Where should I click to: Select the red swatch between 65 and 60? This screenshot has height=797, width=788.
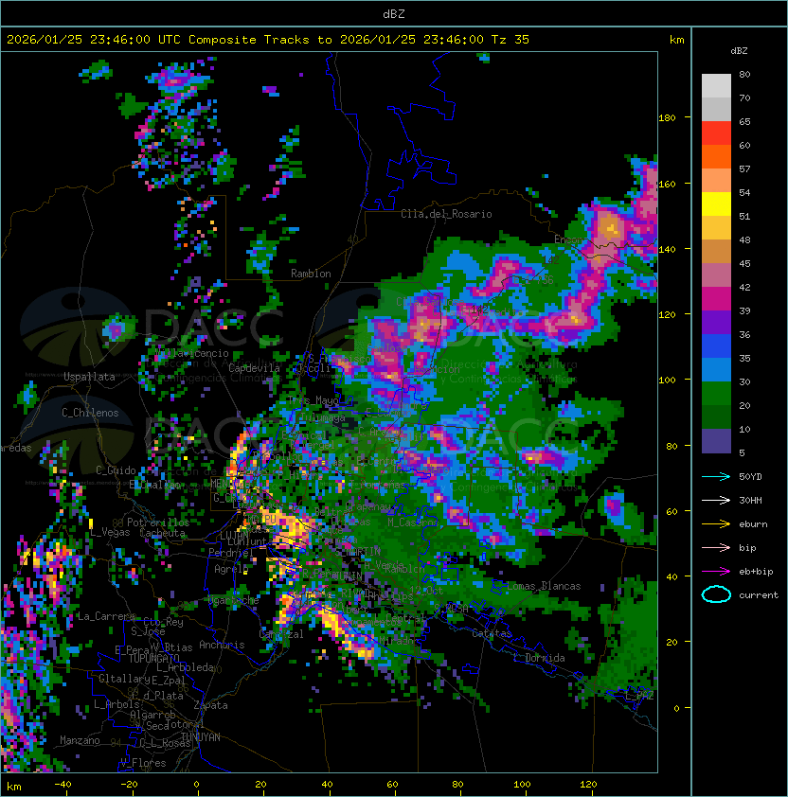(716, 133)
